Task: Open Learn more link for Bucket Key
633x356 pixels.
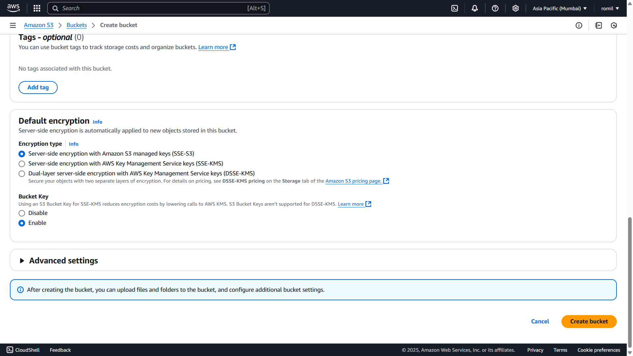Action: [x=354, y=204]
